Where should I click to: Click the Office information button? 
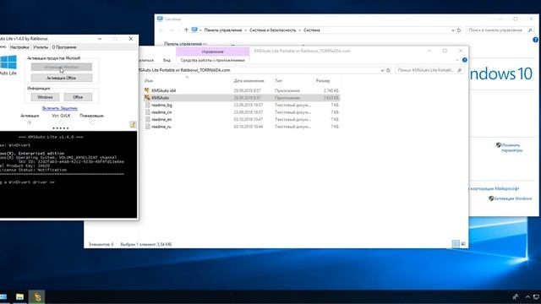click(x=78, y=97)
